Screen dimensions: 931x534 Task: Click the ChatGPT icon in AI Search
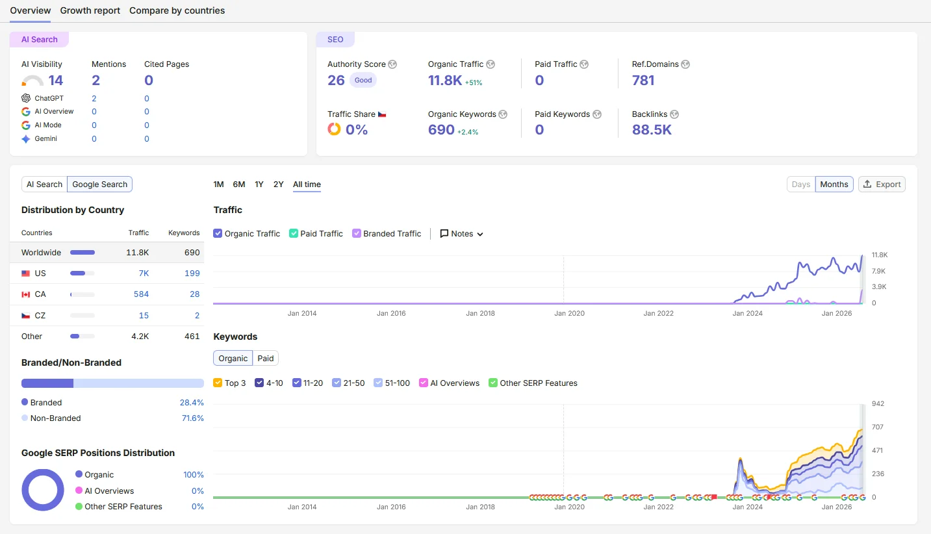(26, 98)
